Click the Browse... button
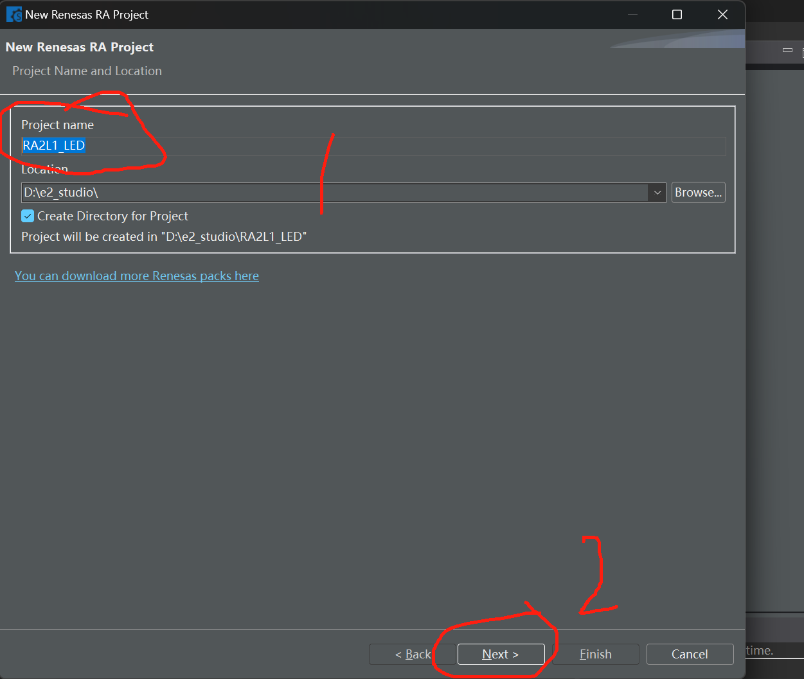The width and height of the screenshot is (804, 679). [699, 192]
